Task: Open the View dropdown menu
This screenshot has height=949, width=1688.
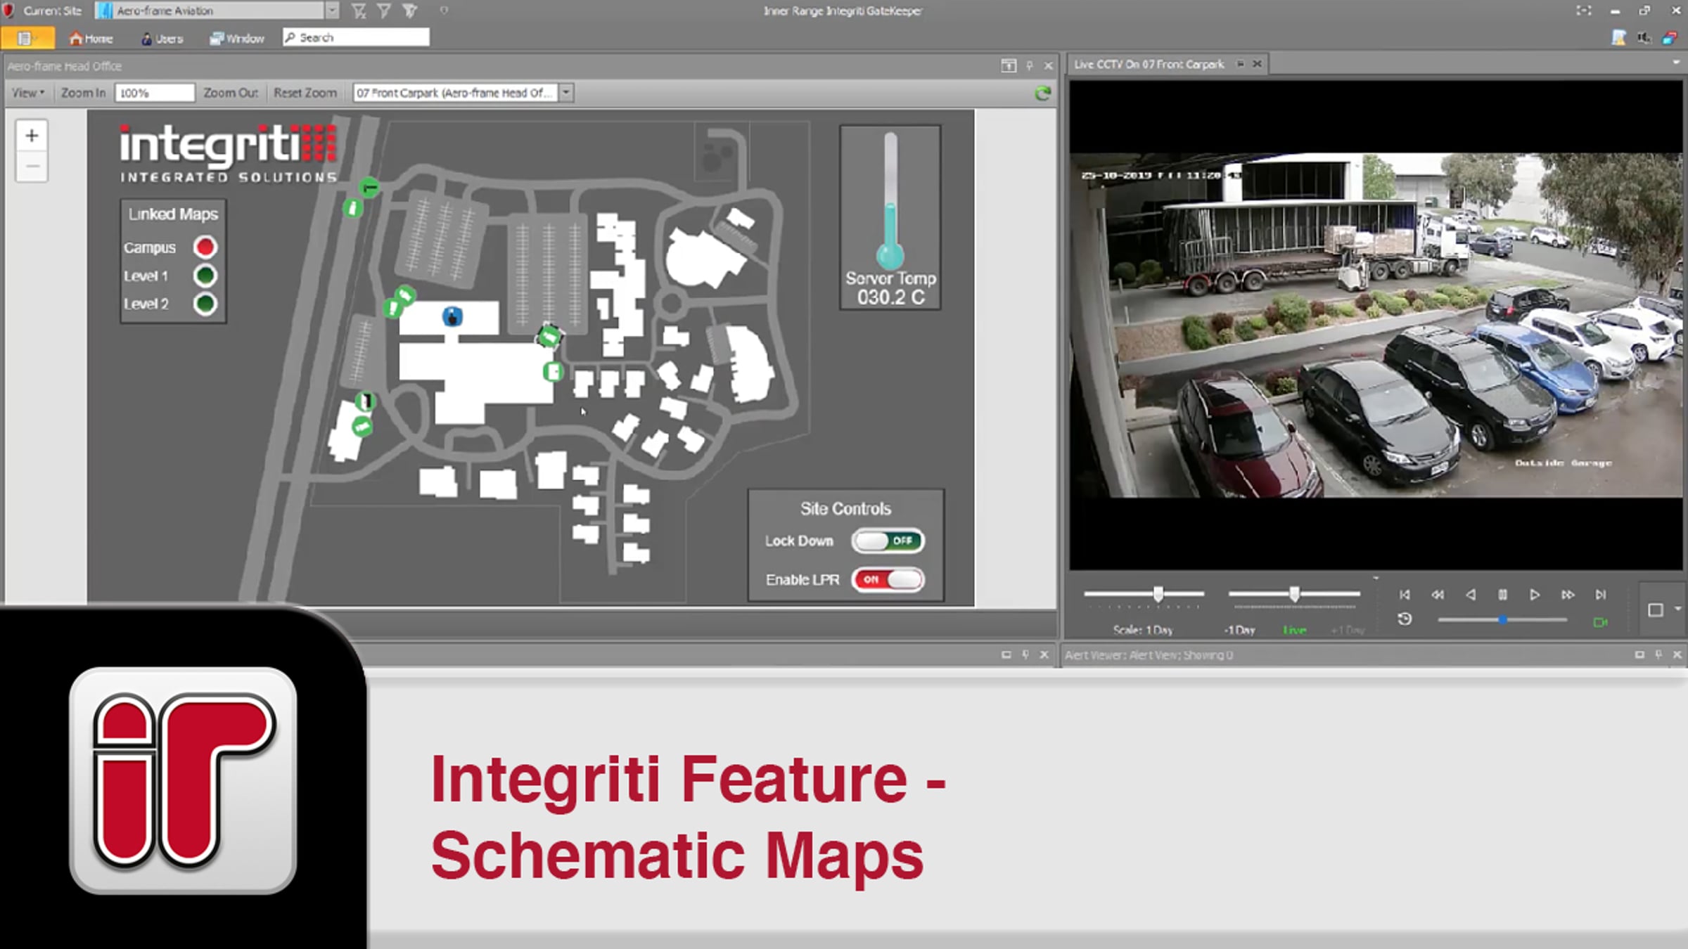Action: [x=28, y=93]
